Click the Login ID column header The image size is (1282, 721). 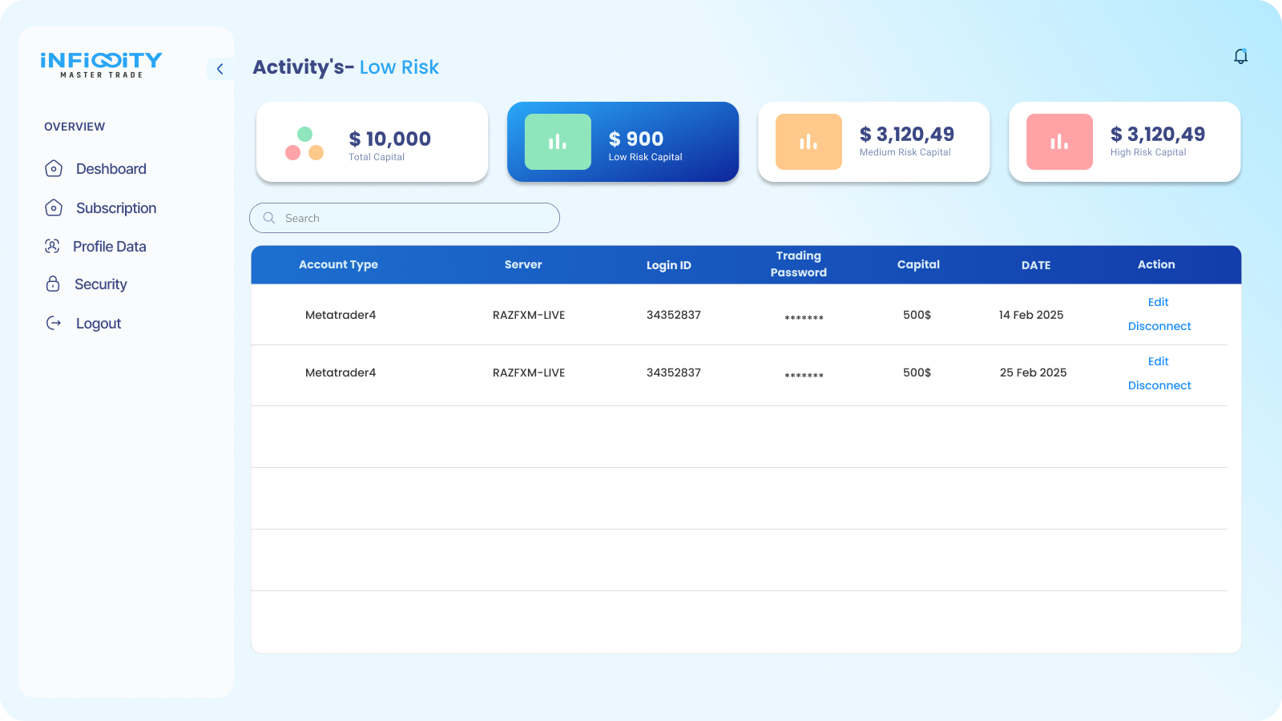pos(668,265)
